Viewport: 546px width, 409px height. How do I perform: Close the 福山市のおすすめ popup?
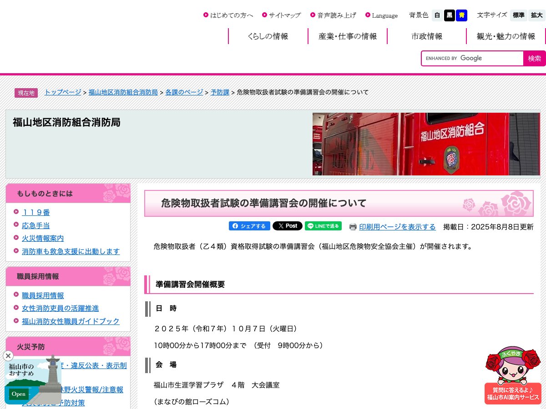click(x=8, y=356)
